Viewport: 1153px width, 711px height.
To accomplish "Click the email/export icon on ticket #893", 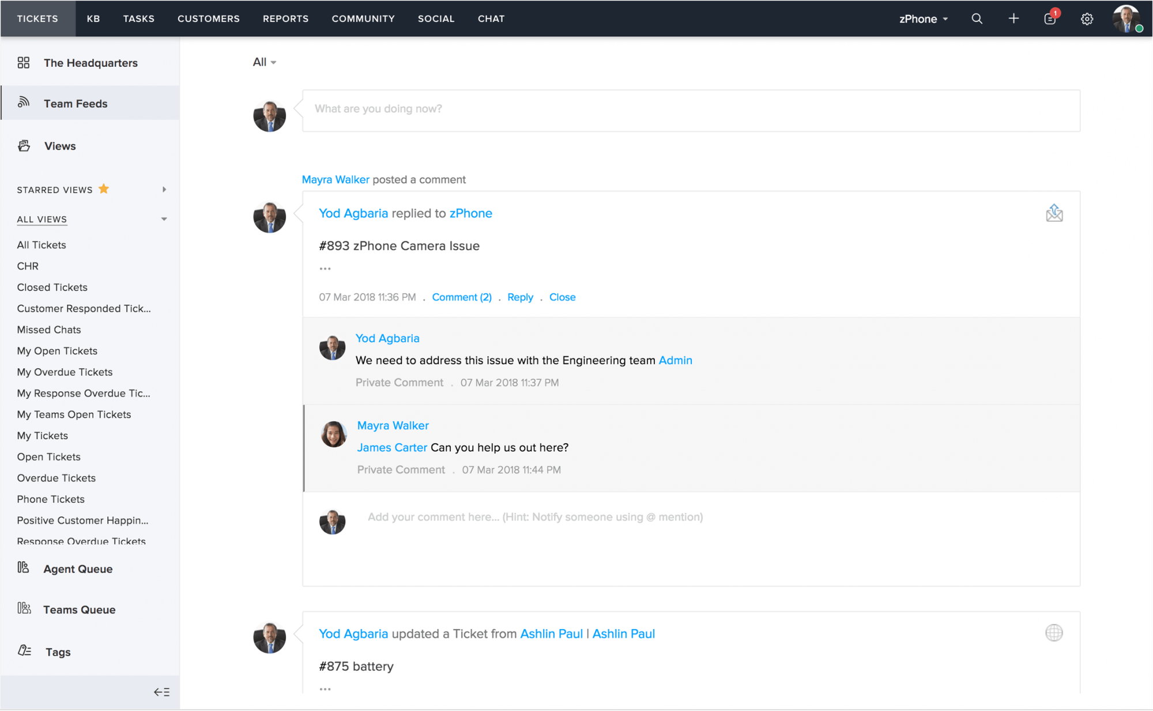I will point(1054,214).
